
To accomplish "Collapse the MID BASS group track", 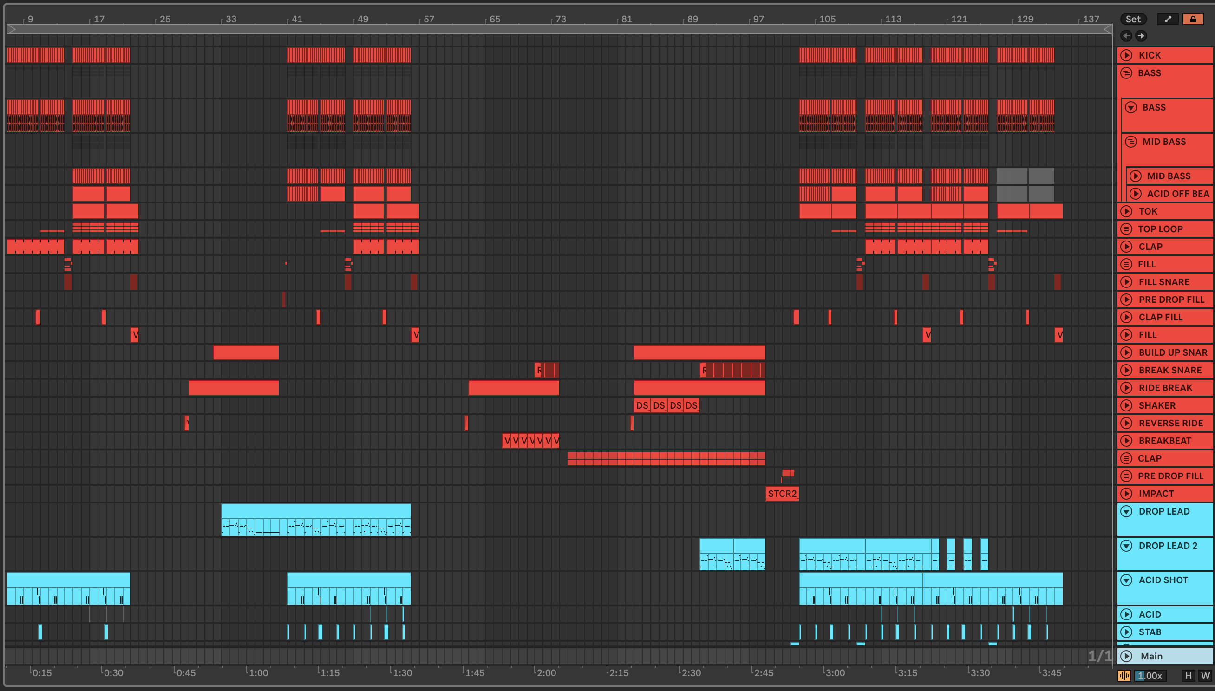I will (x=1131, y=142).
